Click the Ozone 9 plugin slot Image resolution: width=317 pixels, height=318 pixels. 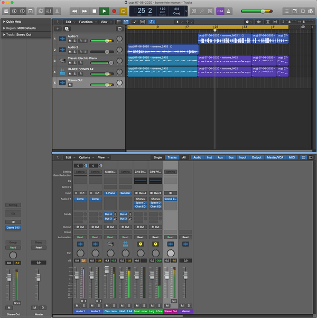tap(170, 199)
